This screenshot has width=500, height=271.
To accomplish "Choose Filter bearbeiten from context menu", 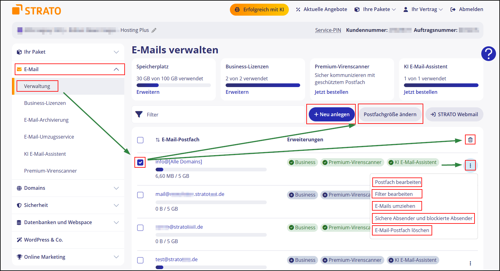I will (394, 194).
